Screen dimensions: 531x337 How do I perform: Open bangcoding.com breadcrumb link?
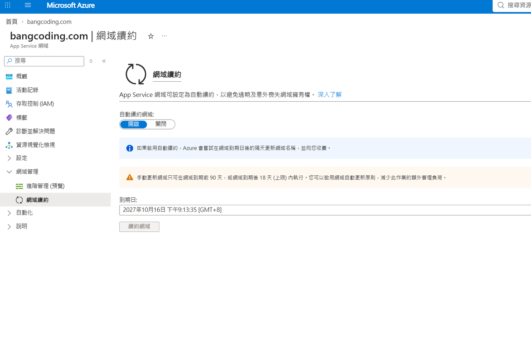(49, 22)
